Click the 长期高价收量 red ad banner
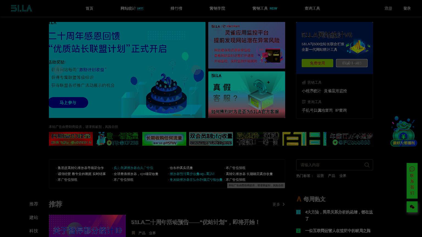This screenshot has height=237, width=422. (71, 139)
